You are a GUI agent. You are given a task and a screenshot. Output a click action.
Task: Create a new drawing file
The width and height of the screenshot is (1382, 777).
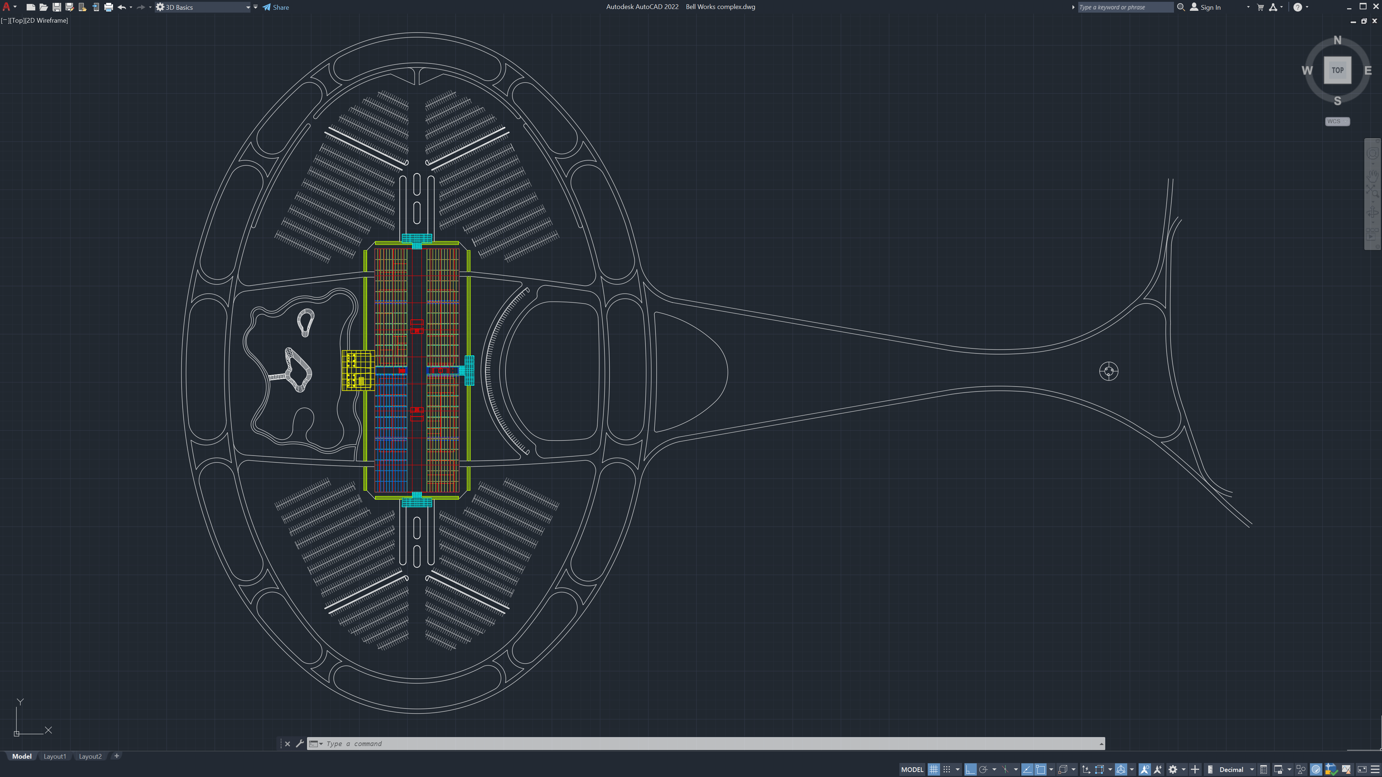coord(31,7)
